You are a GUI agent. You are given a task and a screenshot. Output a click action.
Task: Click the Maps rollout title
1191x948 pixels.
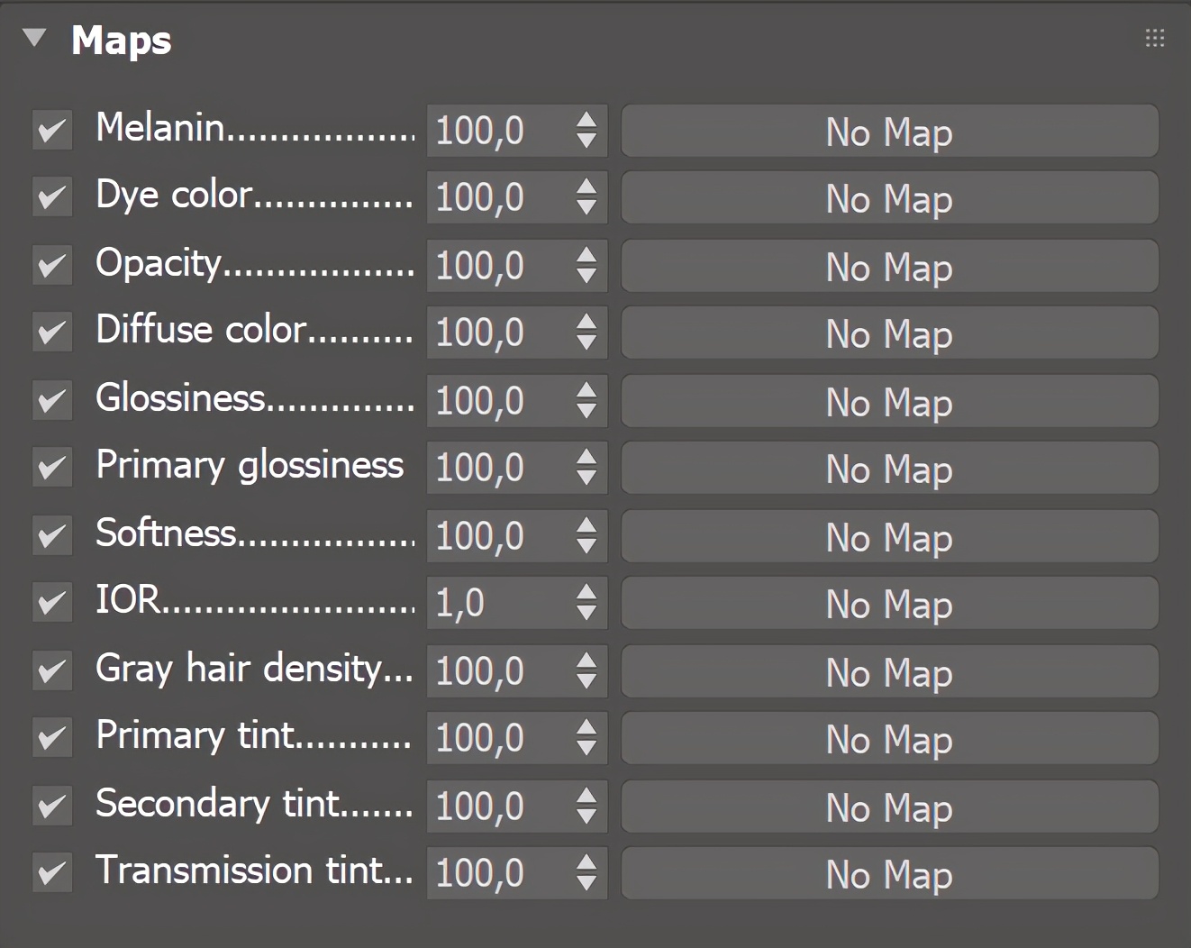(121, 40)
